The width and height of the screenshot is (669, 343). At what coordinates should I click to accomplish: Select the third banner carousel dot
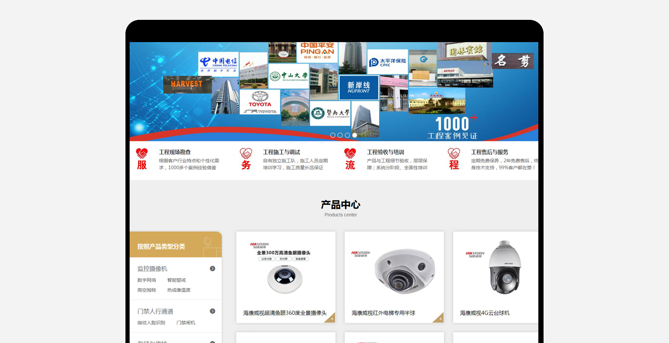(347, 135)
